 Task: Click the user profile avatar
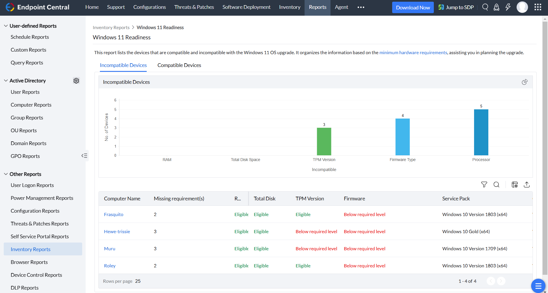[522, 7]
